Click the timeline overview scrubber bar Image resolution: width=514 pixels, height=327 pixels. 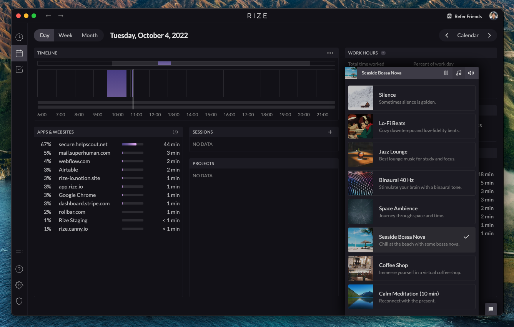pyautogui.click(x=186, y=63)
